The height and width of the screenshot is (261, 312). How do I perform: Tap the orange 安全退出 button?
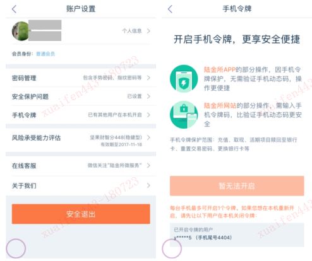pos(81,214)
